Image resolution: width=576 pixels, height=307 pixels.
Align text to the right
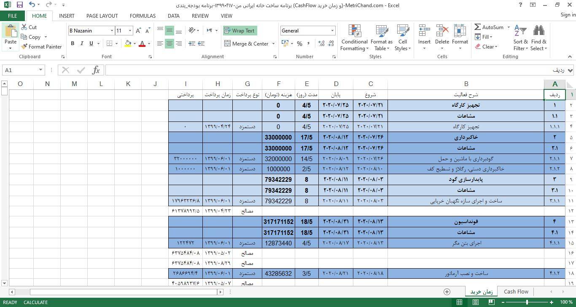[x=179, y=43]
